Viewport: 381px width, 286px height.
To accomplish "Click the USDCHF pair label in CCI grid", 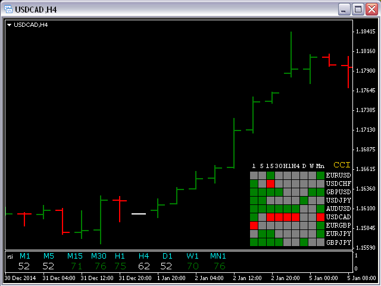I will [x=339, y=184].
